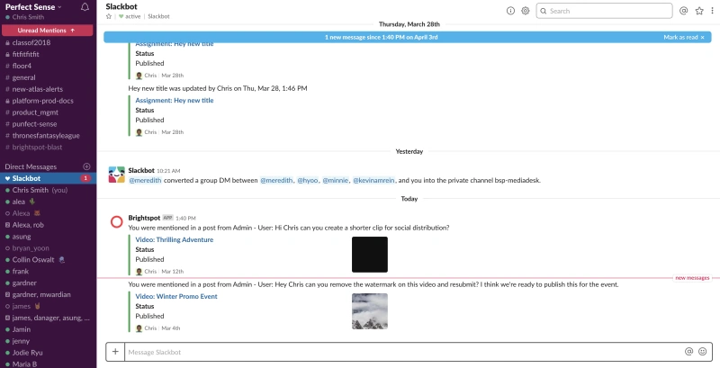
Task: Select the Slackbot direct message
Action: 49,178
